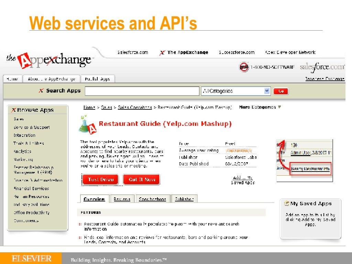Browse the Office Productivity category

(x=32, y=212)
